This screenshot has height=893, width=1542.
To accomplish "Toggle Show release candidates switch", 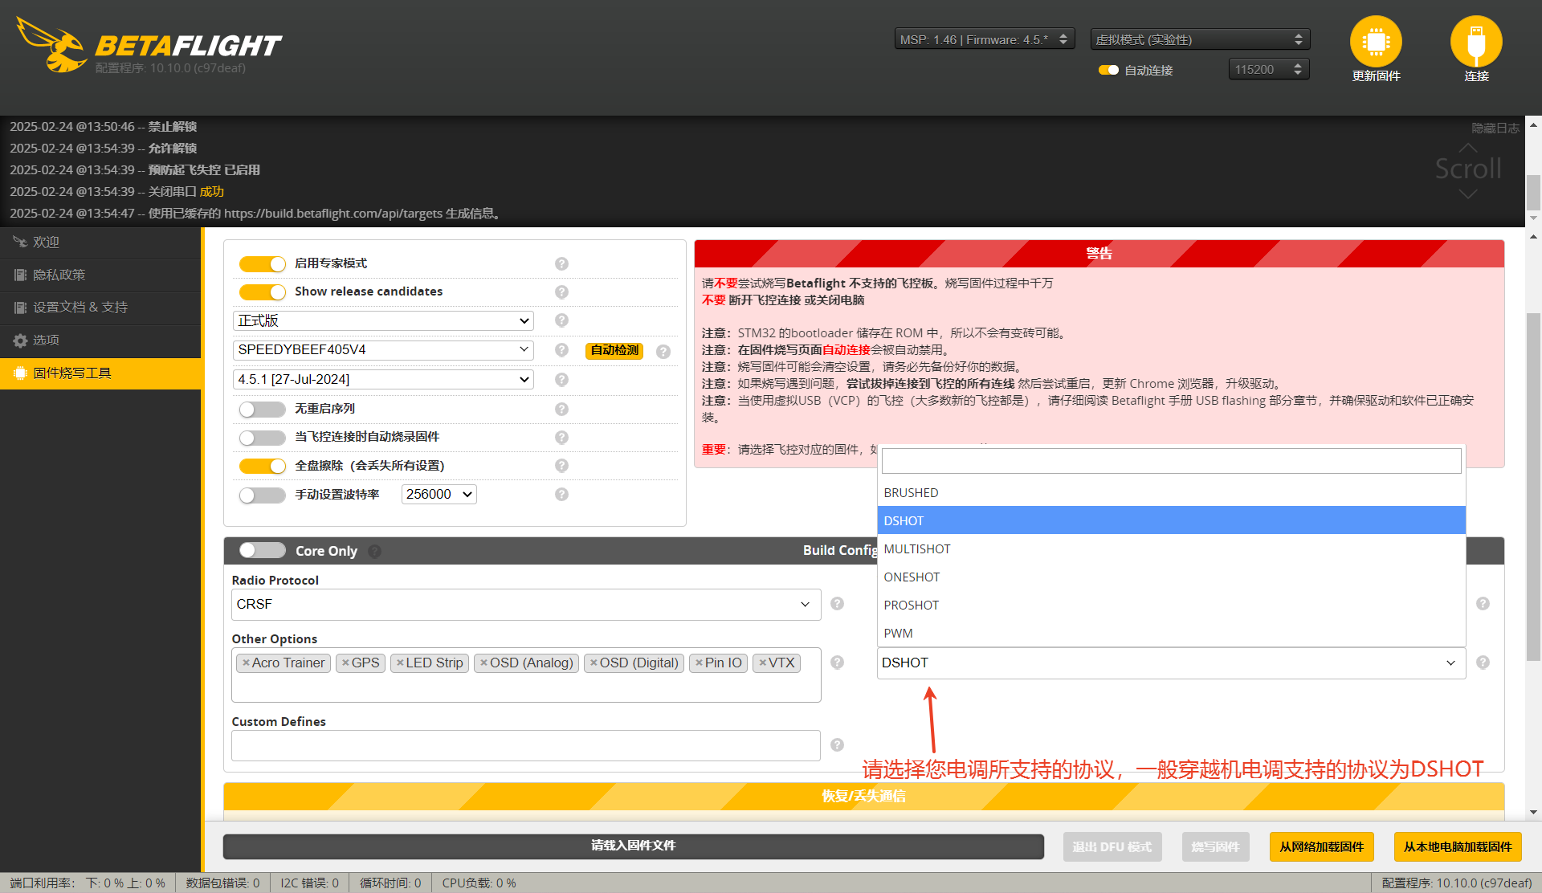I will (262, 292).
